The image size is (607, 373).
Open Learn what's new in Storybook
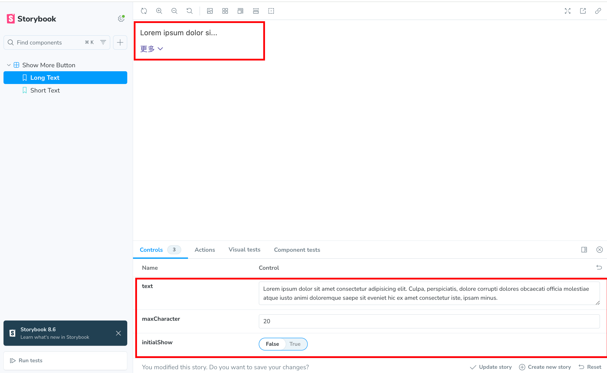coord(55,337)
